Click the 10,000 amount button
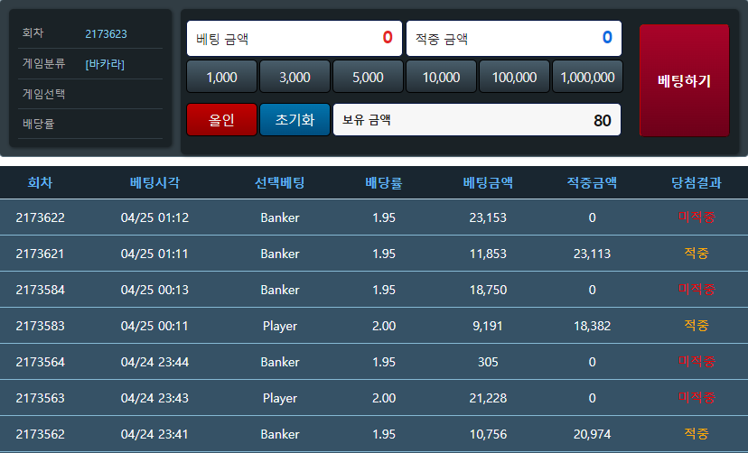The image size is (748, 453). (x=441, y=78)
